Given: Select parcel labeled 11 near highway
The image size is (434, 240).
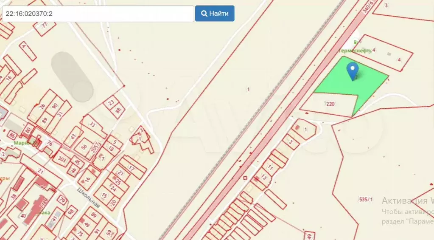Looking at the screenshot, I should [270, 167].
